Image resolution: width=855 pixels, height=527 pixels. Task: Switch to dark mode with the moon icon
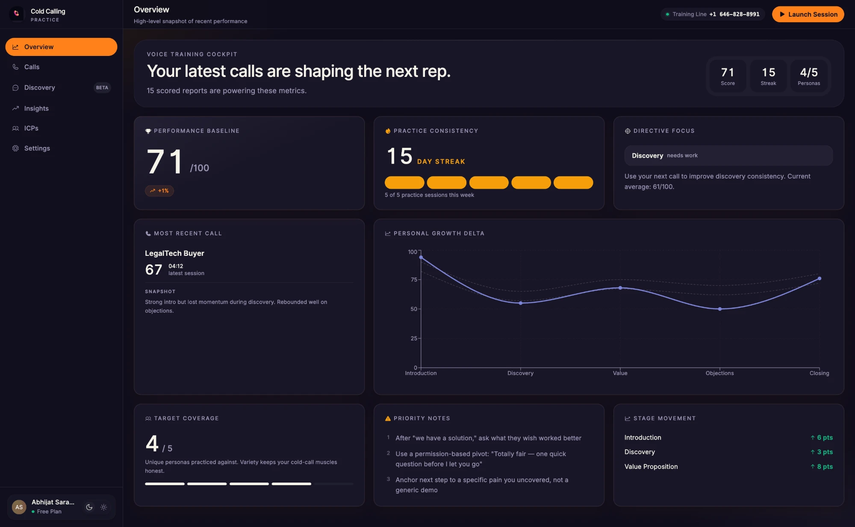(x=89, y=507)
